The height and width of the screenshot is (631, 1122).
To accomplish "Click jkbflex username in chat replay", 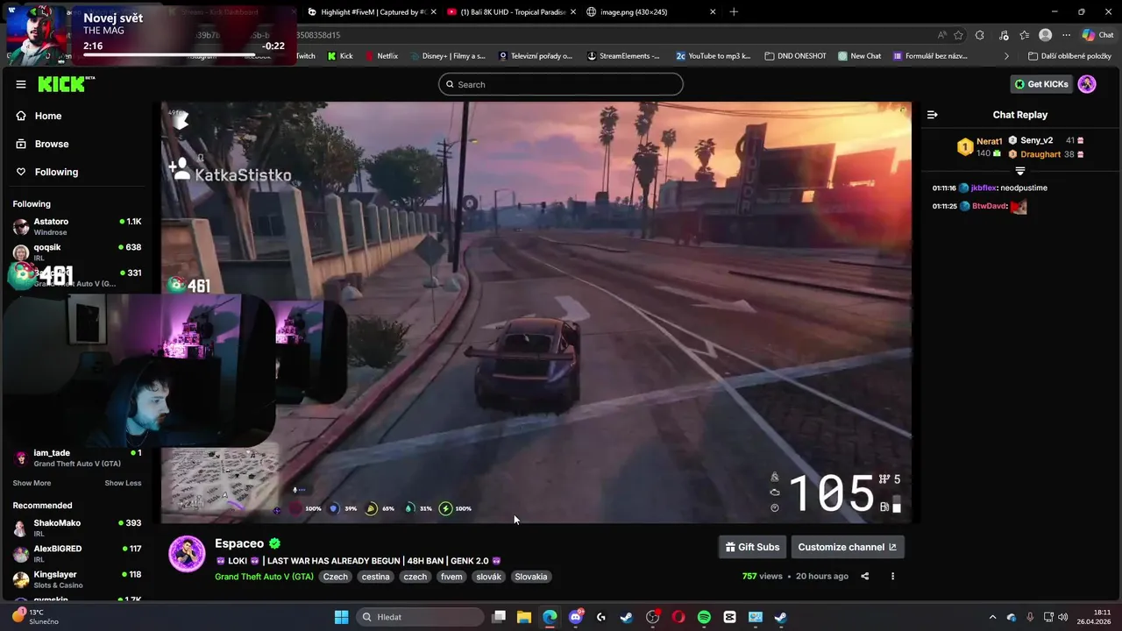I will tap(984, 188).
